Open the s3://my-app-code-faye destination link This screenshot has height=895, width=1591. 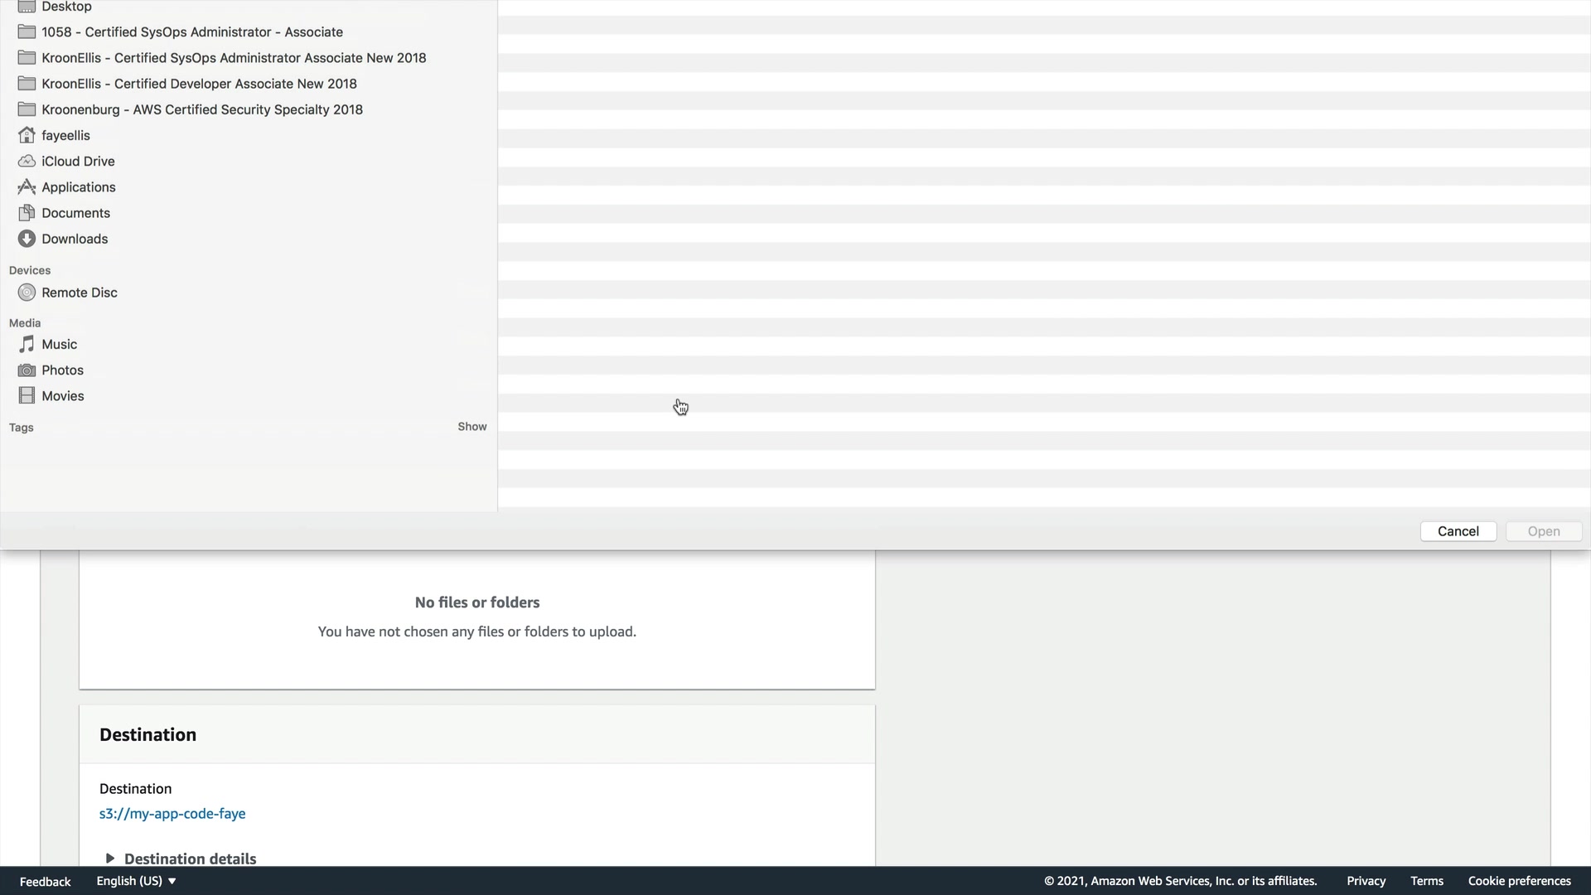[x=172, y=814]
